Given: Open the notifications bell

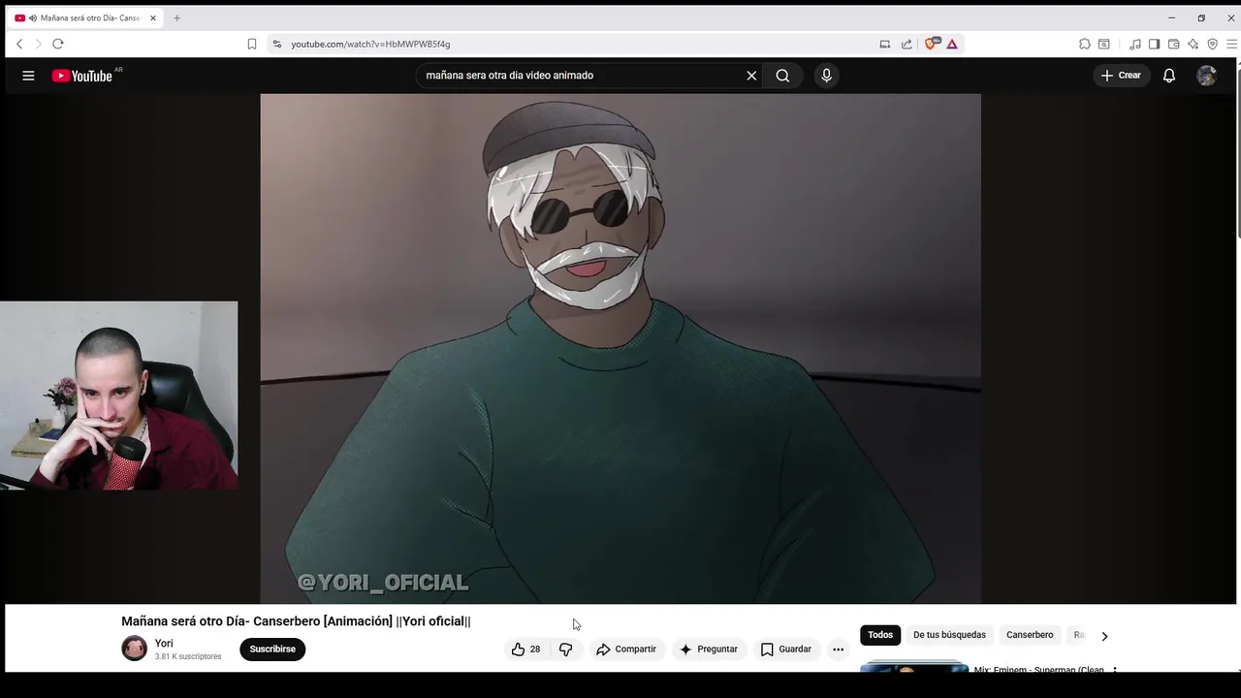Looking at the screenshot, I should [1169, 76].
